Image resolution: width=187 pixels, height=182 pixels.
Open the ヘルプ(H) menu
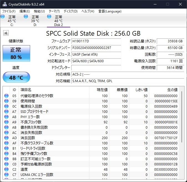88,11
